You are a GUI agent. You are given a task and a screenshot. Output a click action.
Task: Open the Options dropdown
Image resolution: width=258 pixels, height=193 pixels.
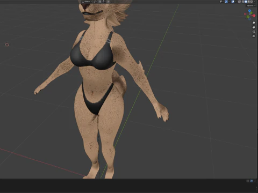251,5
